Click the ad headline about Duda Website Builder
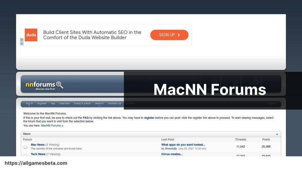 tap(92, 35)
